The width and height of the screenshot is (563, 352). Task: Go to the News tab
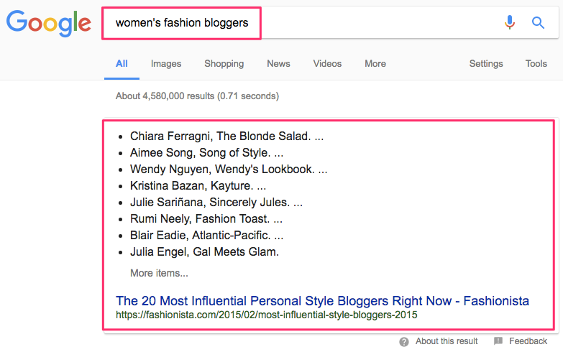click(278, 63)
